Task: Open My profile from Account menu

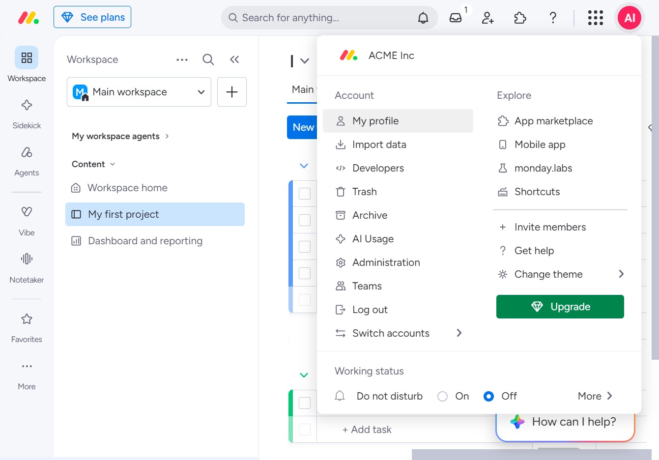Action: pyautogui.click(x=398, y=121)
